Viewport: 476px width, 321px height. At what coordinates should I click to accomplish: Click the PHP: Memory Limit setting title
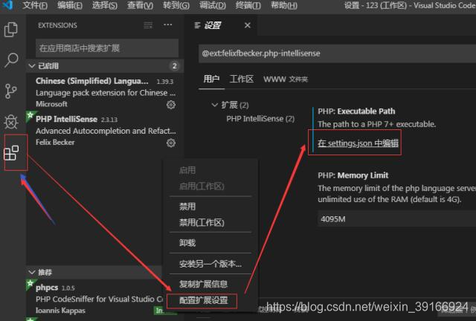pyautogui.click(x=353, y=175)
